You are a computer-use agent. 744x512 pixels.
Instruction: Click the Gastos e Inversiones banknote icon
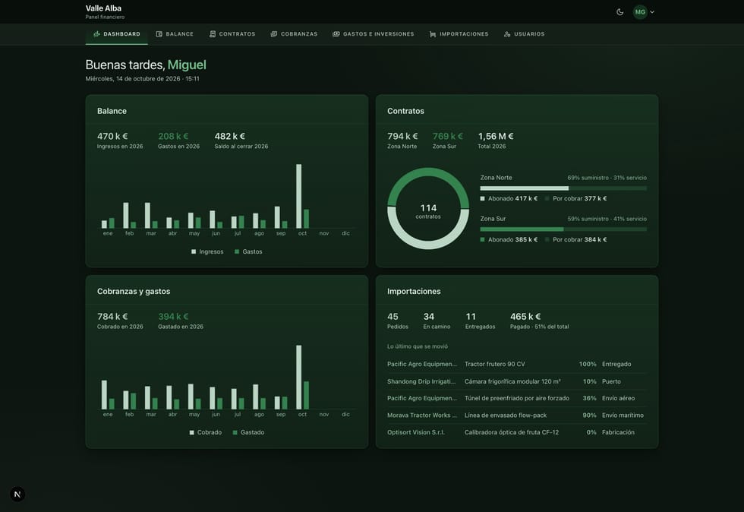pos(336,34)
